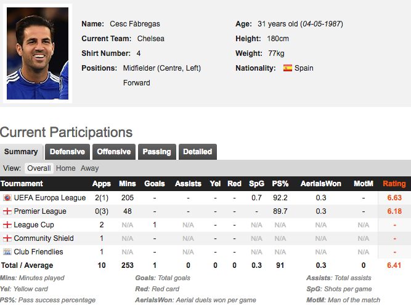Open the Detailed tab

pos(197,152)
